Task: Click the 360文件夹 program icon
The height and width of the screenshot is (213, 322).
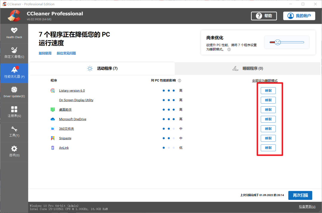Action: 53,129
